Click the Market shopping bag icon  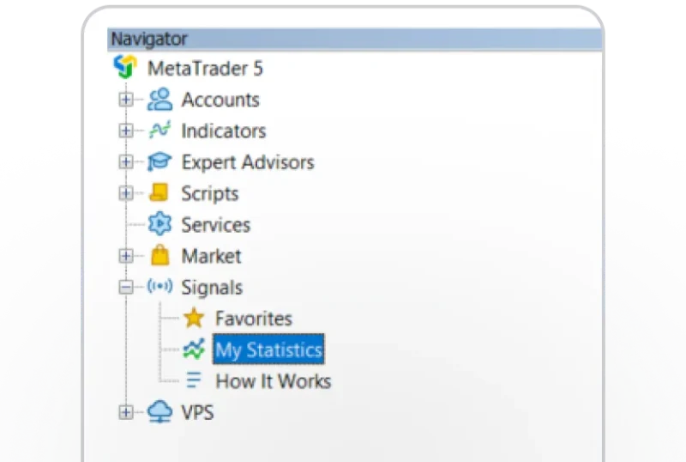[x=159, y=255]
